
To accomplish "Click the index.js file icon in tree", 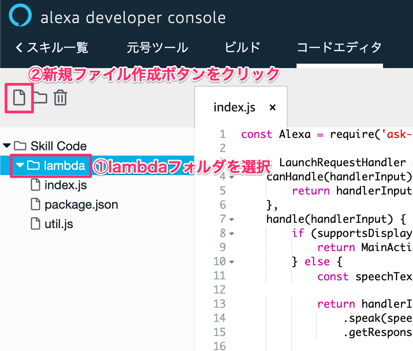I will click(36, 185).
